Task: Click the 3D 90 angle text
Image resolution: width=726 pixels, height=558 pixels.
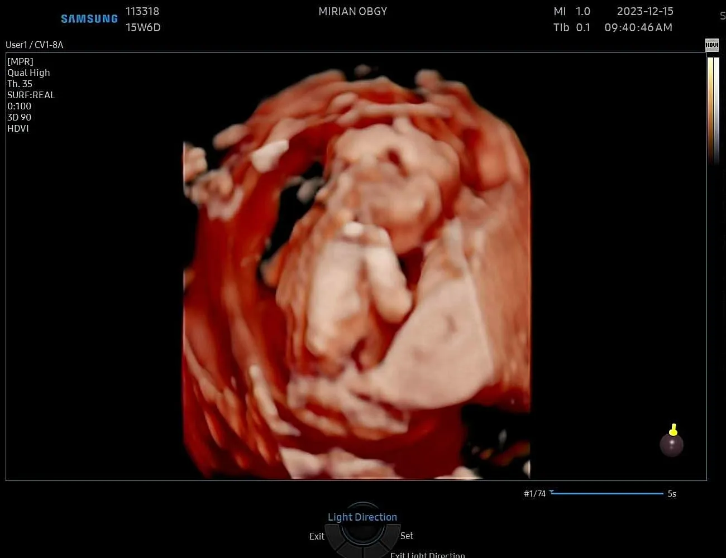Action: tap(19, 117)
